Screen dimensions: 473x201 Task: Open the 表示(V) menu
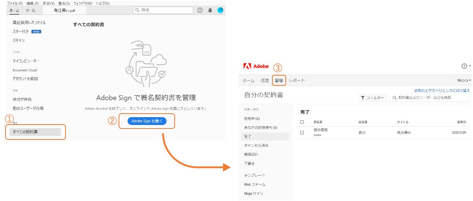[49, 3]
